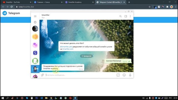Click the microphone voice message icon

click(130, 75)
